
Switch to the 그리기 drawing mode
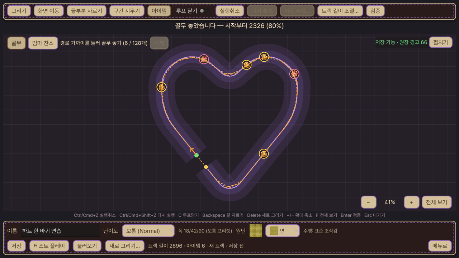click(x=19, y=11)
